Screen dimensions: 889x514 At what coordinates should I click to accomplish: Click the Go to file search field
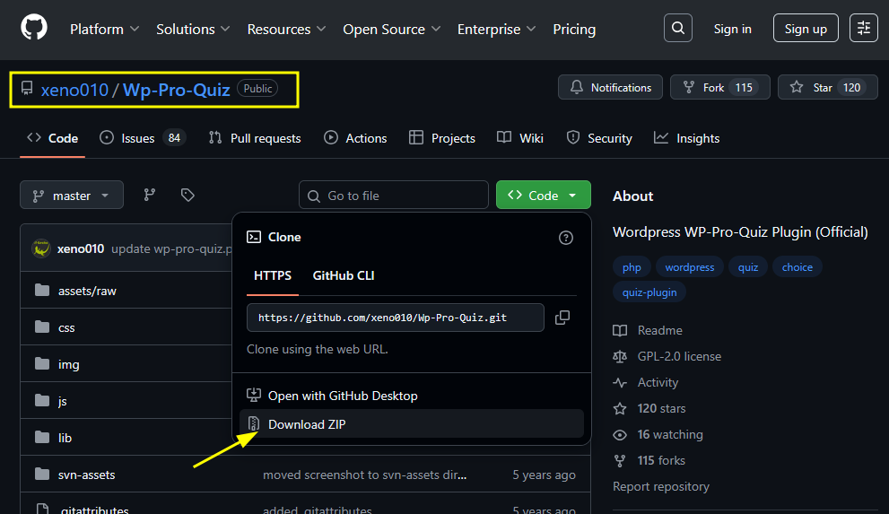(x=393, y=196)
